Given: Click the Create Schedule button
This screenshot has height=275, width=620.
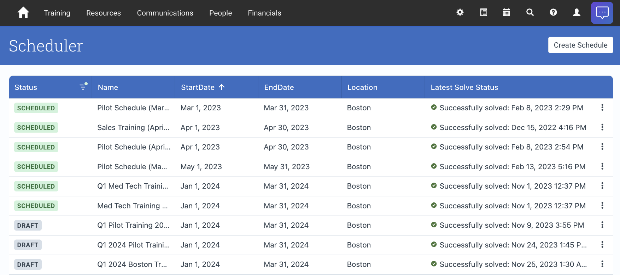Looking at the screenshot, I should click(x=580, y=45).
